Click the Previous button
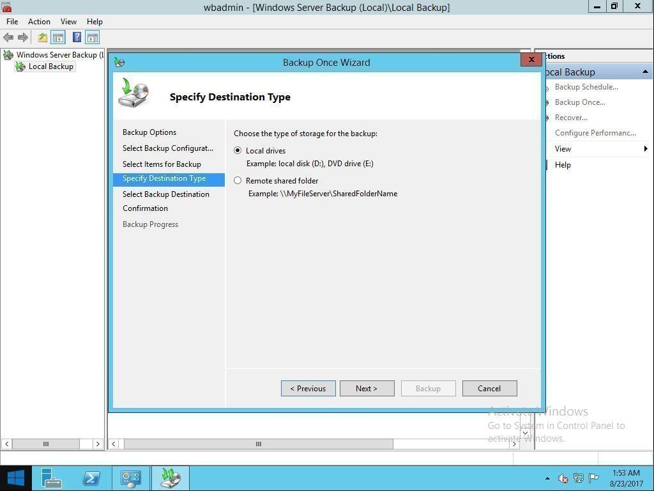The height and width of the screenshot is (491, 654). (x=308, y=388)
